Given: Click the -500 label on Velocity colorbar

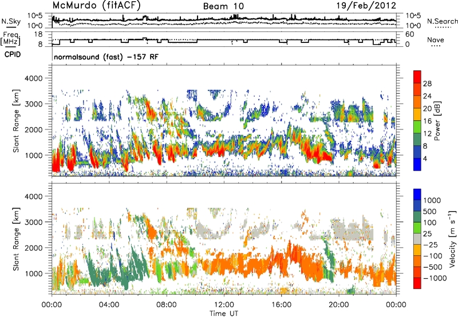Looking at the screenshot, I should 434,267.
